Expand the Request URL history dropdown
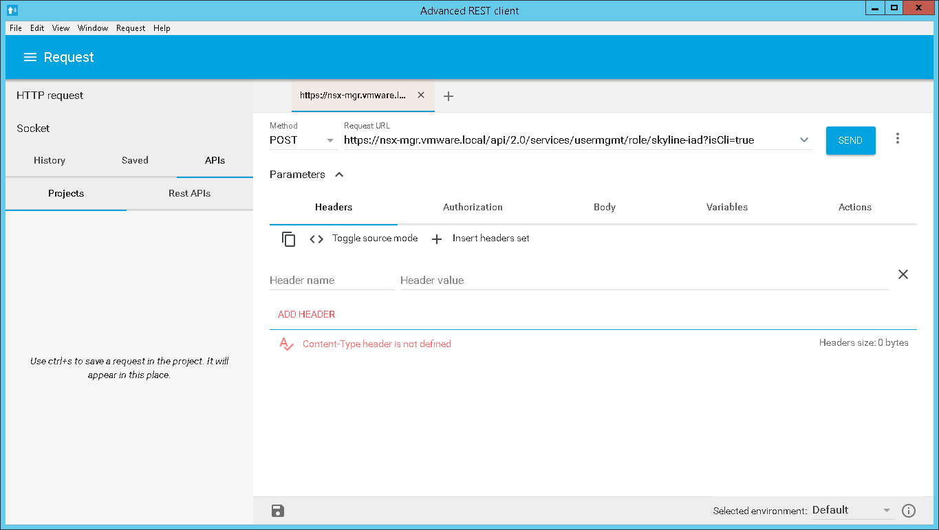Screen dimensions: 939x530 coord(804,140)
